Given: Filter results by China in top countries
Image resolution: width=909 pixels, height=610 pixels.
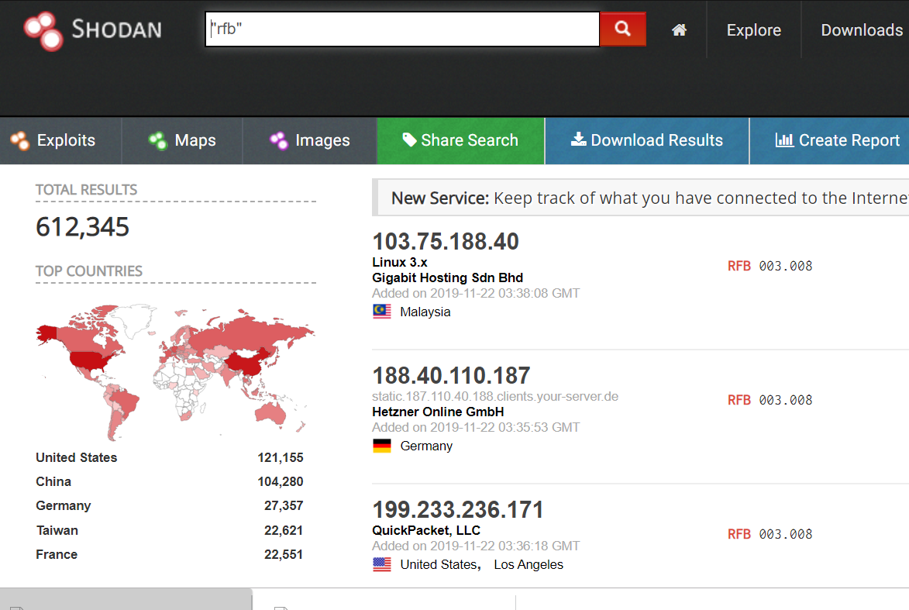Looking at the screenshot, I should 53,481.
